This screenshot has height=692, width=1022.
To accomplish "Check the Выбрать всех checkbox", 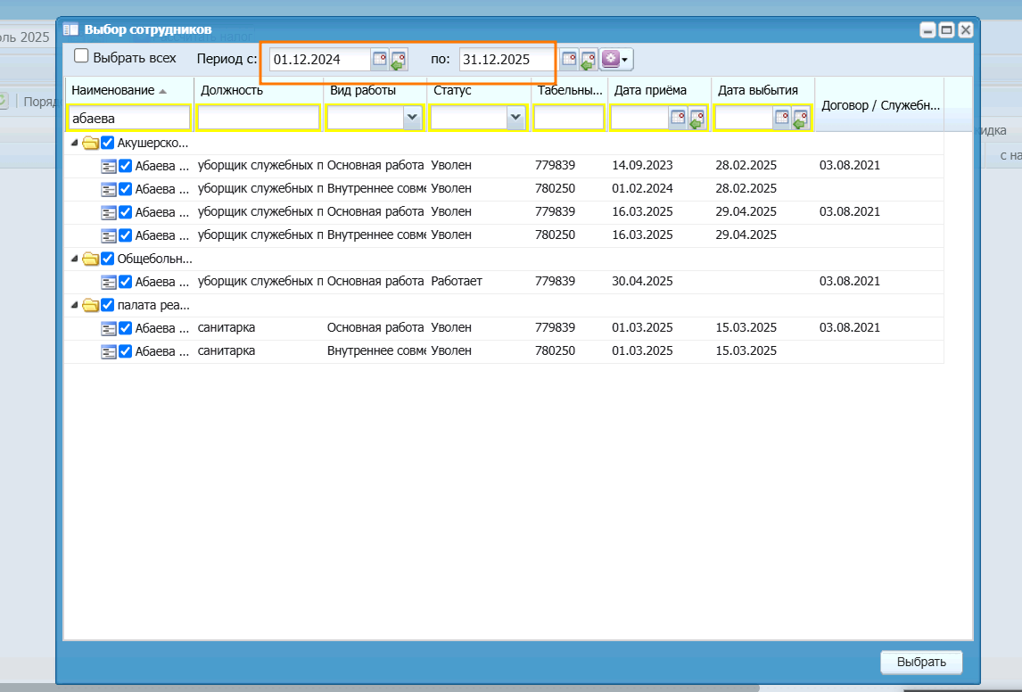I will [x=81, y=56].
